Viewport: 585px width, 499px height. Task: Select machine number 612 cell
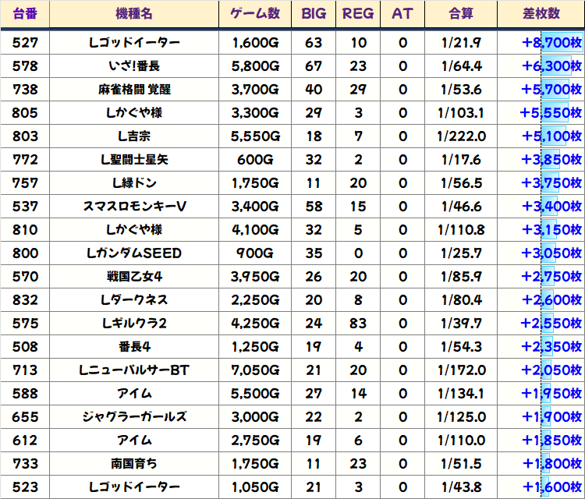(25, 441)
